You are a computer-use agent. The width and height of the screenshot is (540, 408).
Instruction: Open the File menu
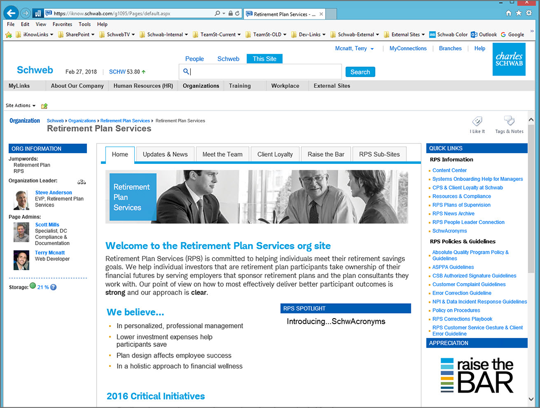tap(11, 24)
